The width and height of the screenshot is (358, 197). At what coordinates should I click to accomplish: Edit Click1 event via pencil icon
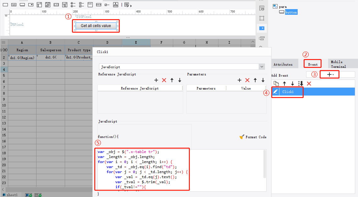tap(275, 92)
